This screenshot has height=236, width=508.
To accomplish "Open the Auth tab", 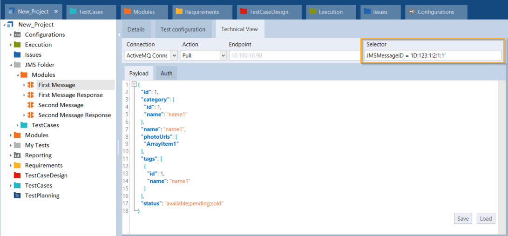I will point(166,73).
